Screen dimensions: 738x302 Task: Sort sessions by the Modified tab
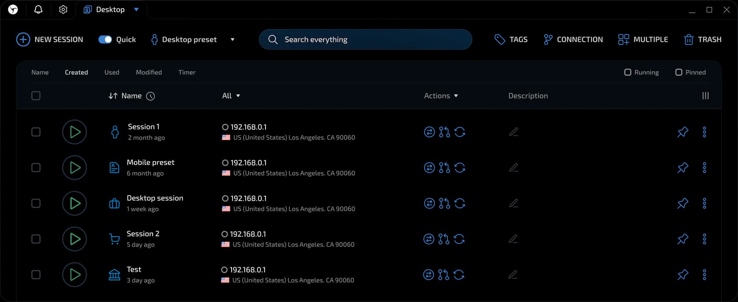pos(148,72)
